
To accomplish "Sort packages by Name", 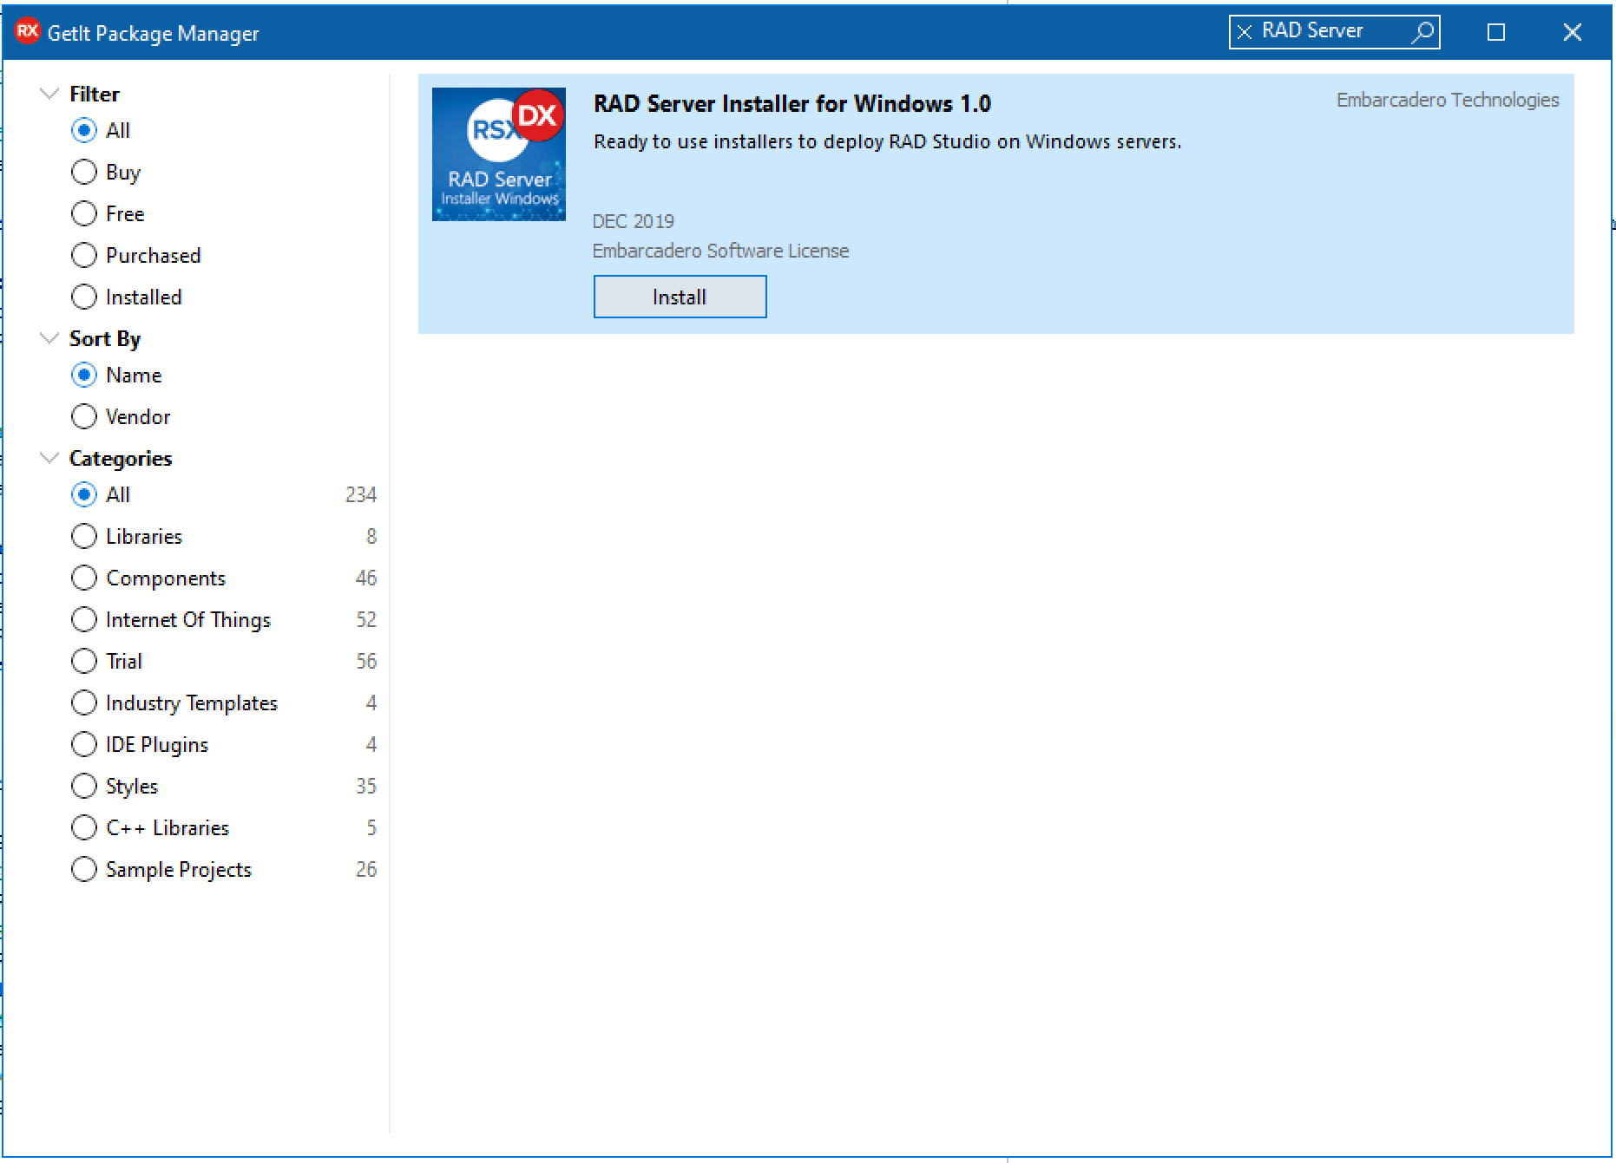I will pyautogui.click(x=116, y=376).
